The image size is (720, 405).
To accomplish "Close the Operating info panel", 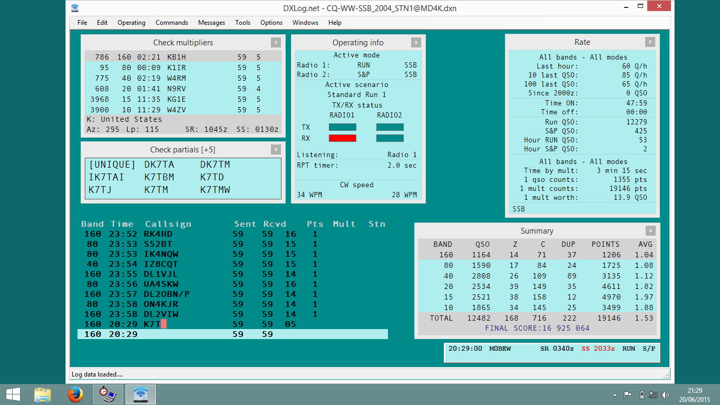I will (x=416, y=43).
